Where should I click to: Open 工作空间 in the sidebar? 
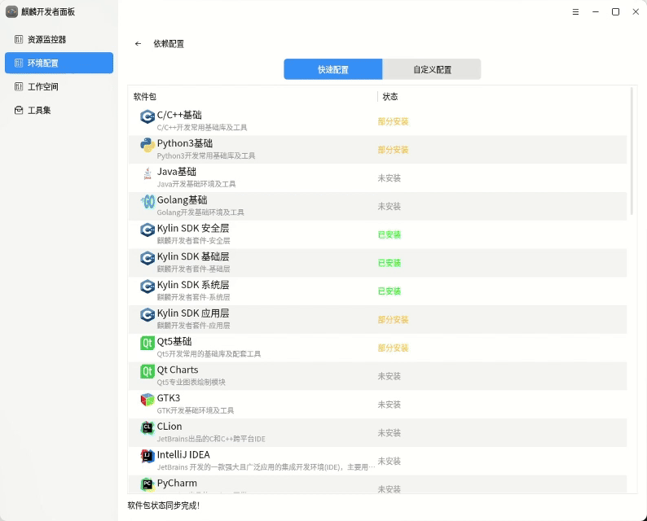point(43,86)
